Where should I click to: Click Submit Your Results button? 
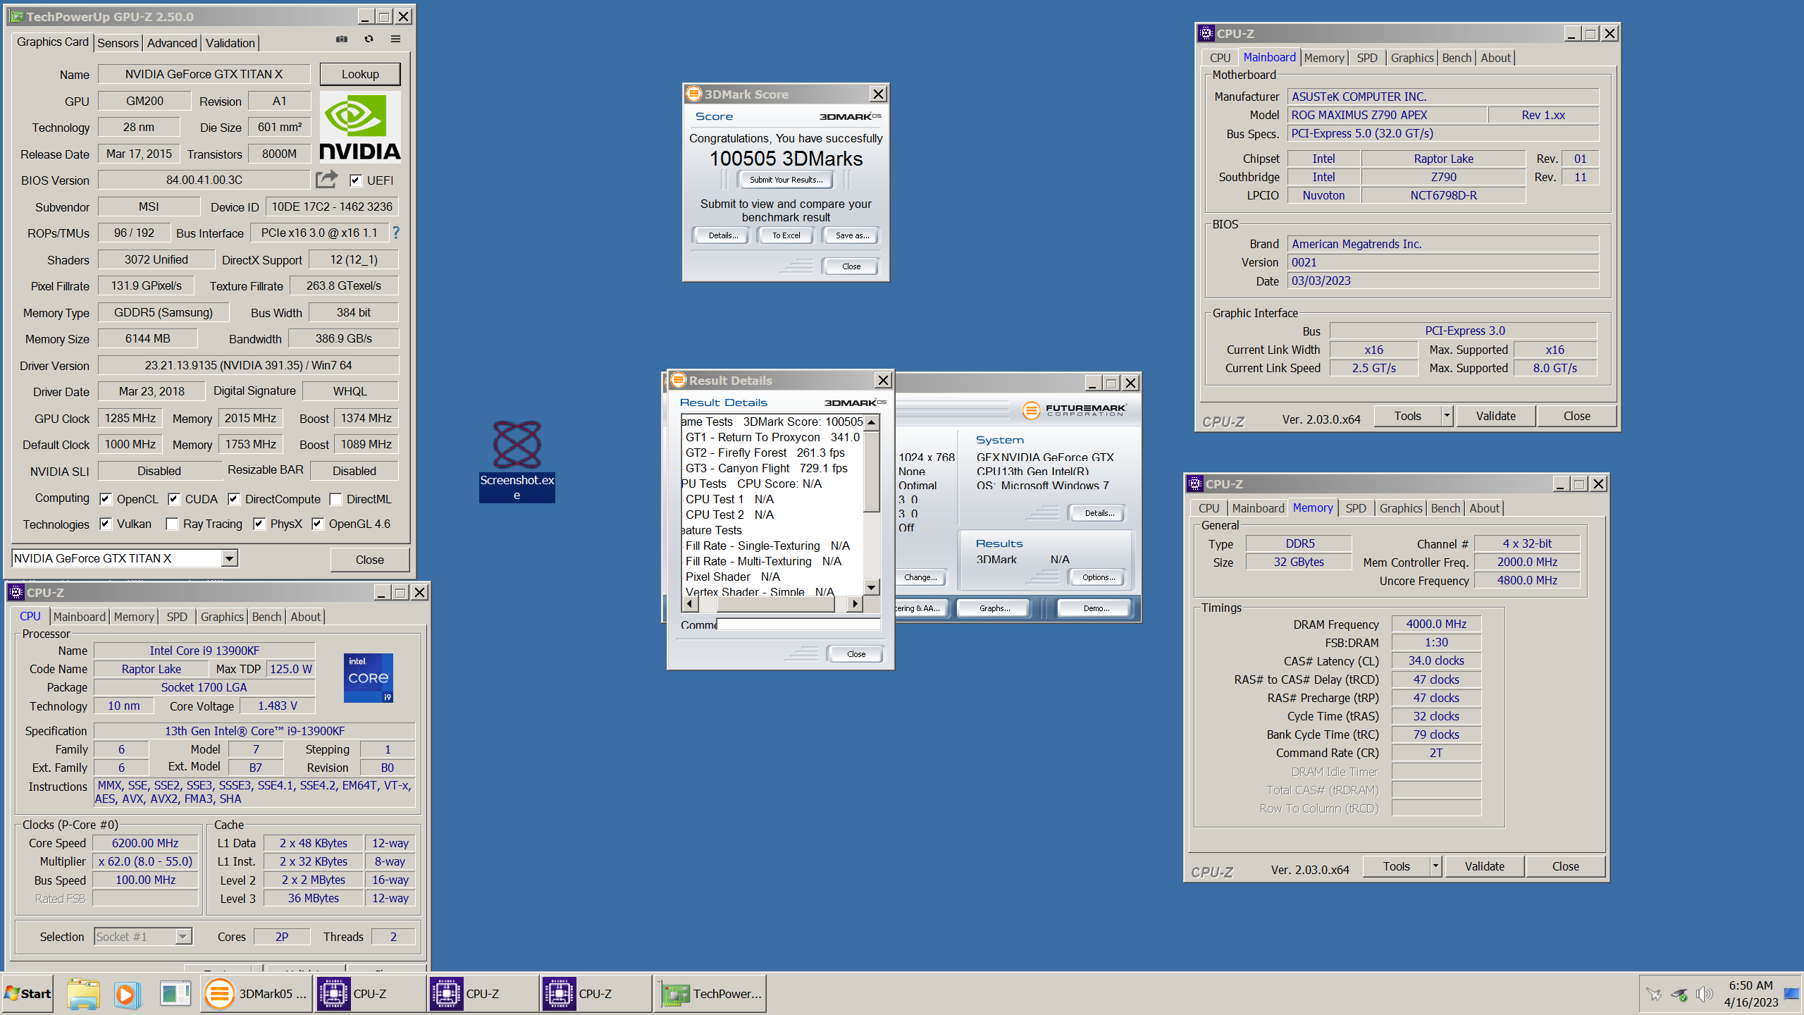pyautogui.click(x=786, y=180)
